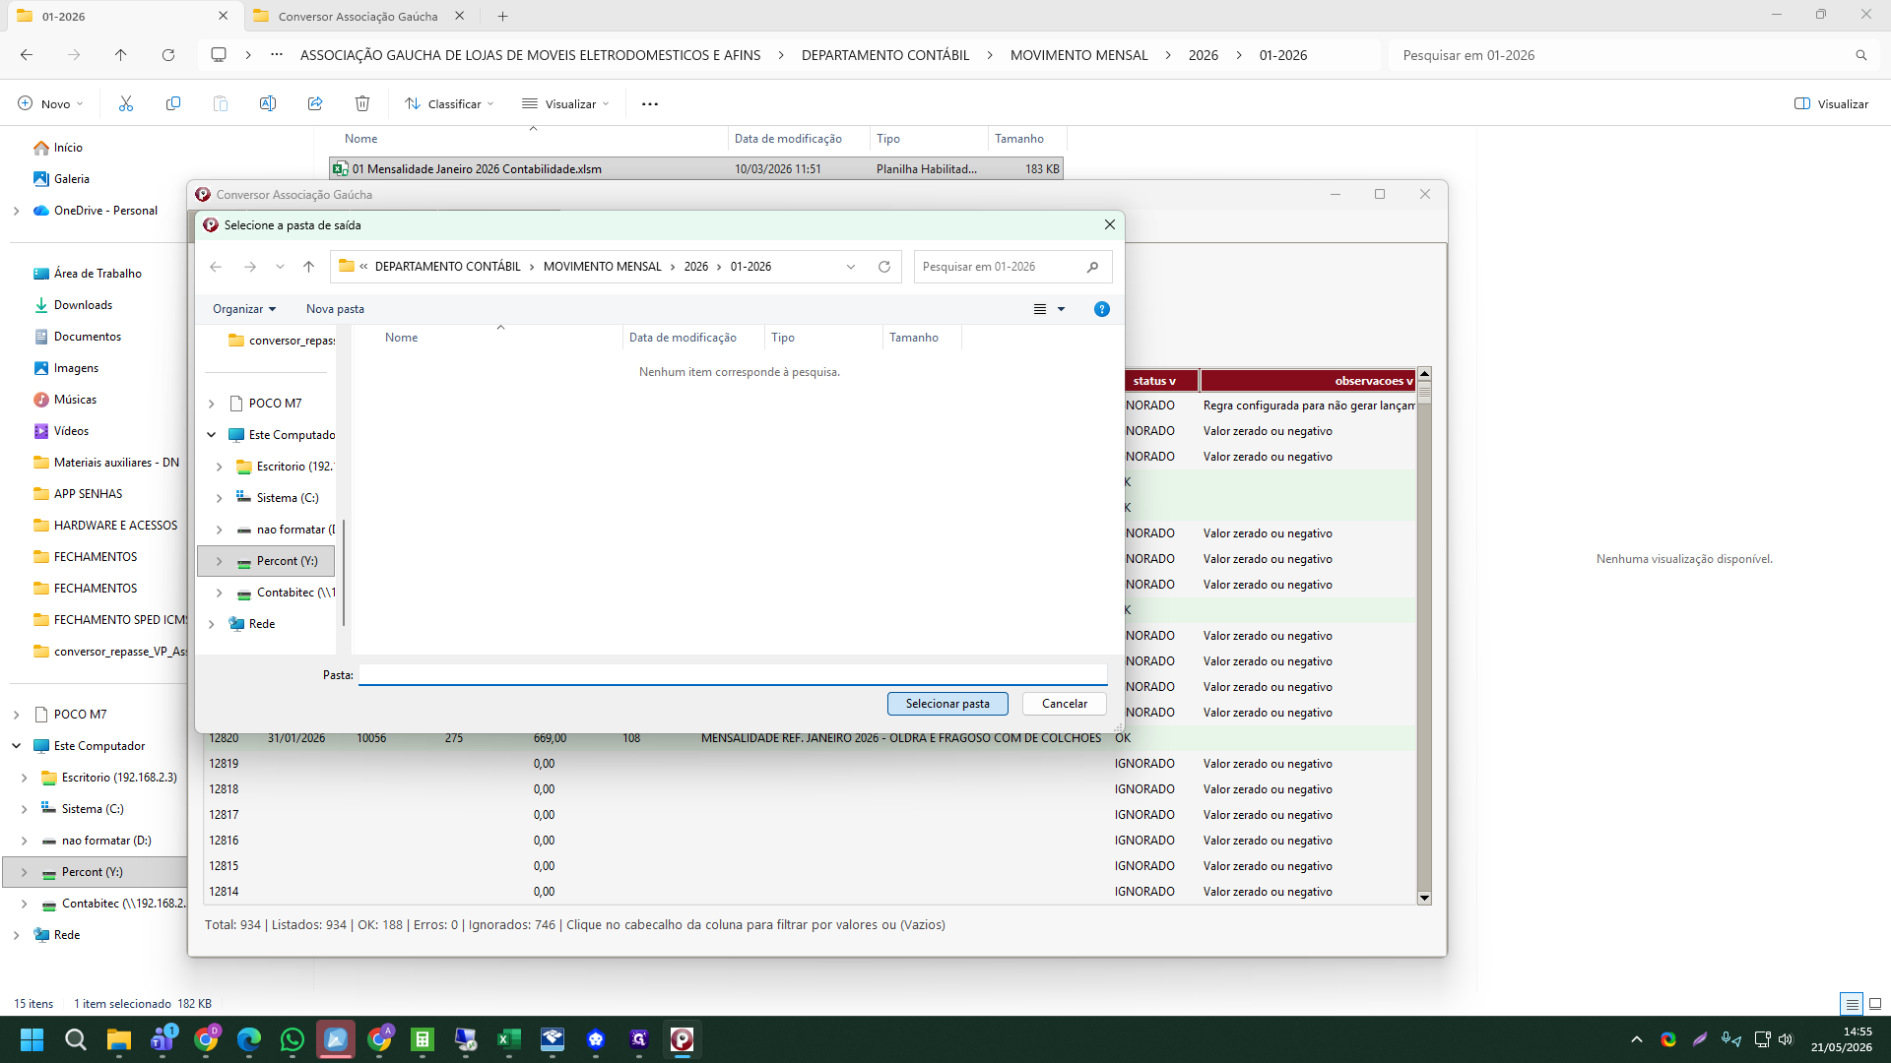Switch Explorer to large icons view layout
Image resolution: width=1891 pixels, height=1063 pixels.
point(1875,1004)
